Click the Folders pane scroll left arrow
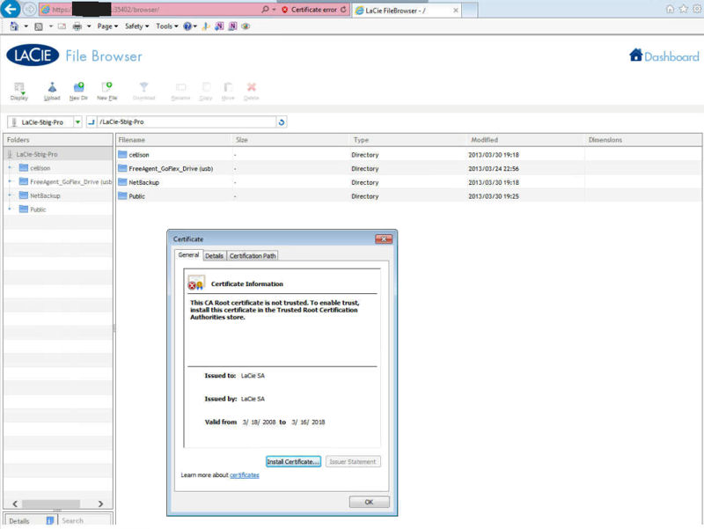The width and height of the screenshot is (704, 529). (15, 503)
